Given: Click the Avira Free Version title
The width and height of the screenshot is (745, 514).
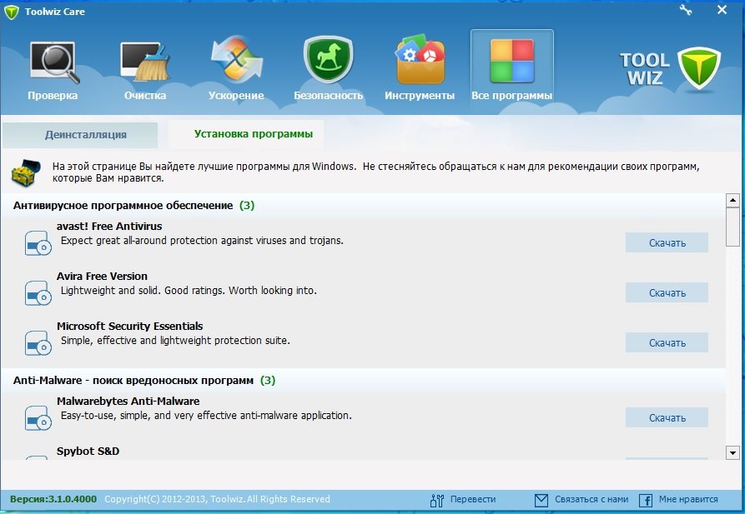Looking at the screenshot, I should click(x=102, y=277).
